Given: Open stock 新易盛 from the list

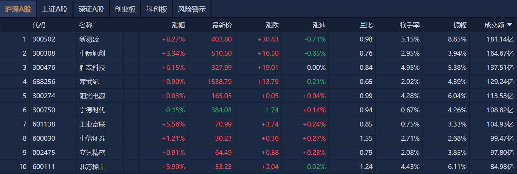Looking at the screenshot, I should pyautogui.click(x=89, y=39).
